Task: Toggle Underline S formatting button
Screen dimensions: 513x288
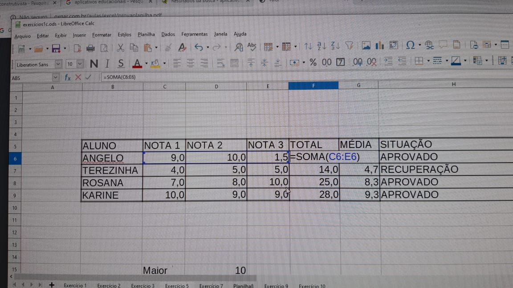Action: coord(121,64)
